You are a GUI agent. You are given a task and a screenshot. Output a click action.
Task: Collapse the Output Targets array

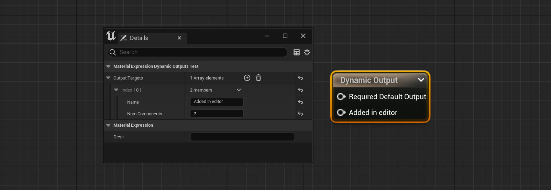tap(108, 78)
